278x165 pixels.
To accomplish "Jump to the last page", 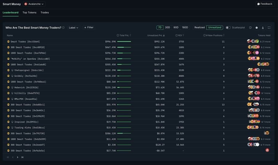I will 22,157.
